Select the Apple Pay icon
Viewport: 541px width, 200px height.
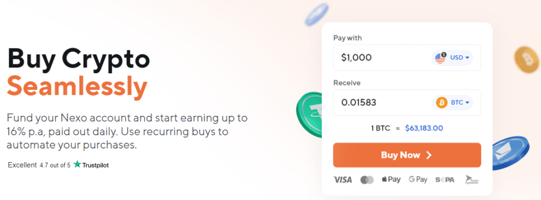click(x=391, y=179)
